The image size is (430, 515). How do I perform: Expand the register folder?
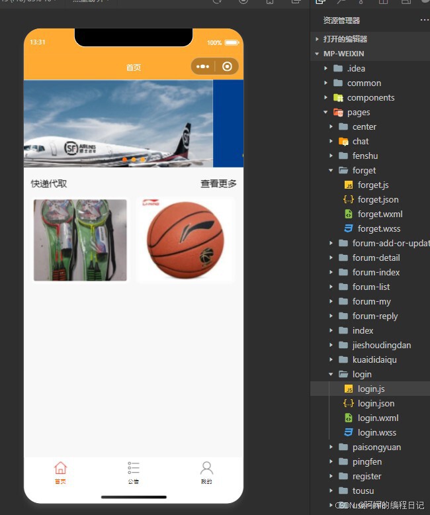point(370,476)
